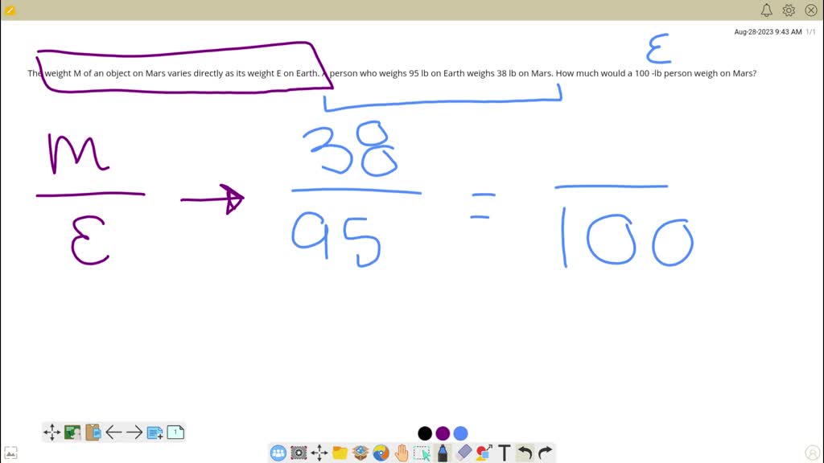Open the shapes tool
Screen dimensions: 824x463
click(484, 453)
